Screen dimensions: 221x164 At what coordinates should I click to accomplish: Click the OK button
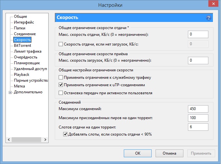[138, 153]
